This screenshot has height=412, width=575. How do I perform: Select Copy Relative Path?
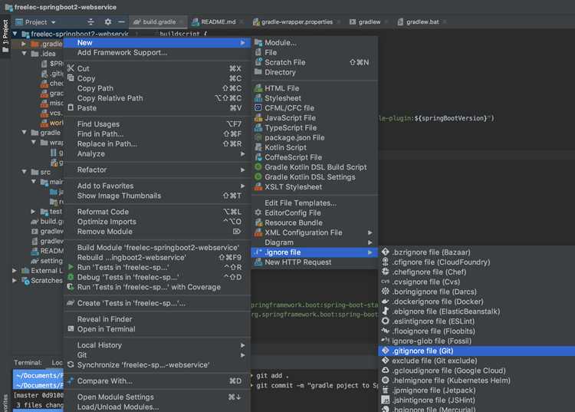pyautogui.click(x=157, y=98)
